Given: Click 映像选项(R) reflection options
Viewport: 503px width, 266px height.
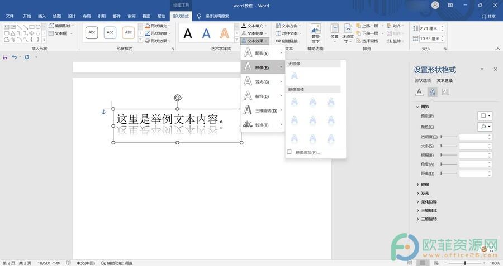Looking at the screenshot, I should (307, 152).
